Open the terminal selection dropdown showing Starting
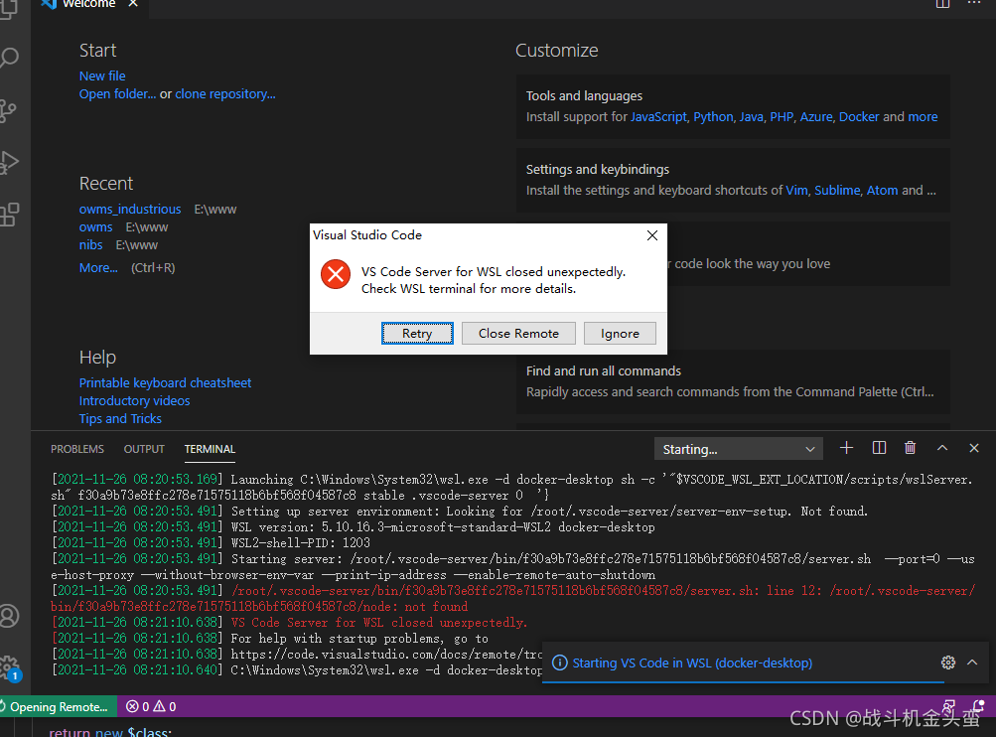The image size is (996, 737). [738, 448]
